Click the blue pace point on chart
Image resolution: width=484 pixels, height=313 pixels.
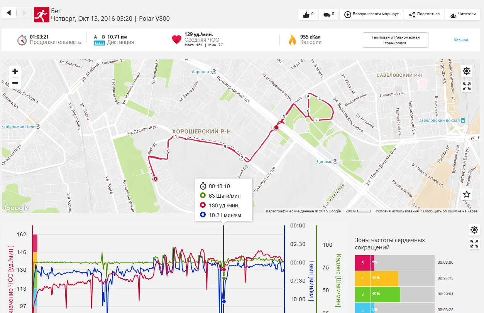click(x=224, y=301)
